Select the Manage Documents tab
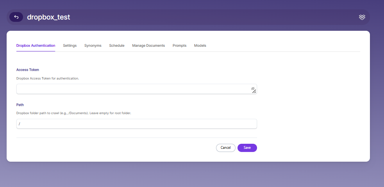384x187 pixels. tap(148, 46)
